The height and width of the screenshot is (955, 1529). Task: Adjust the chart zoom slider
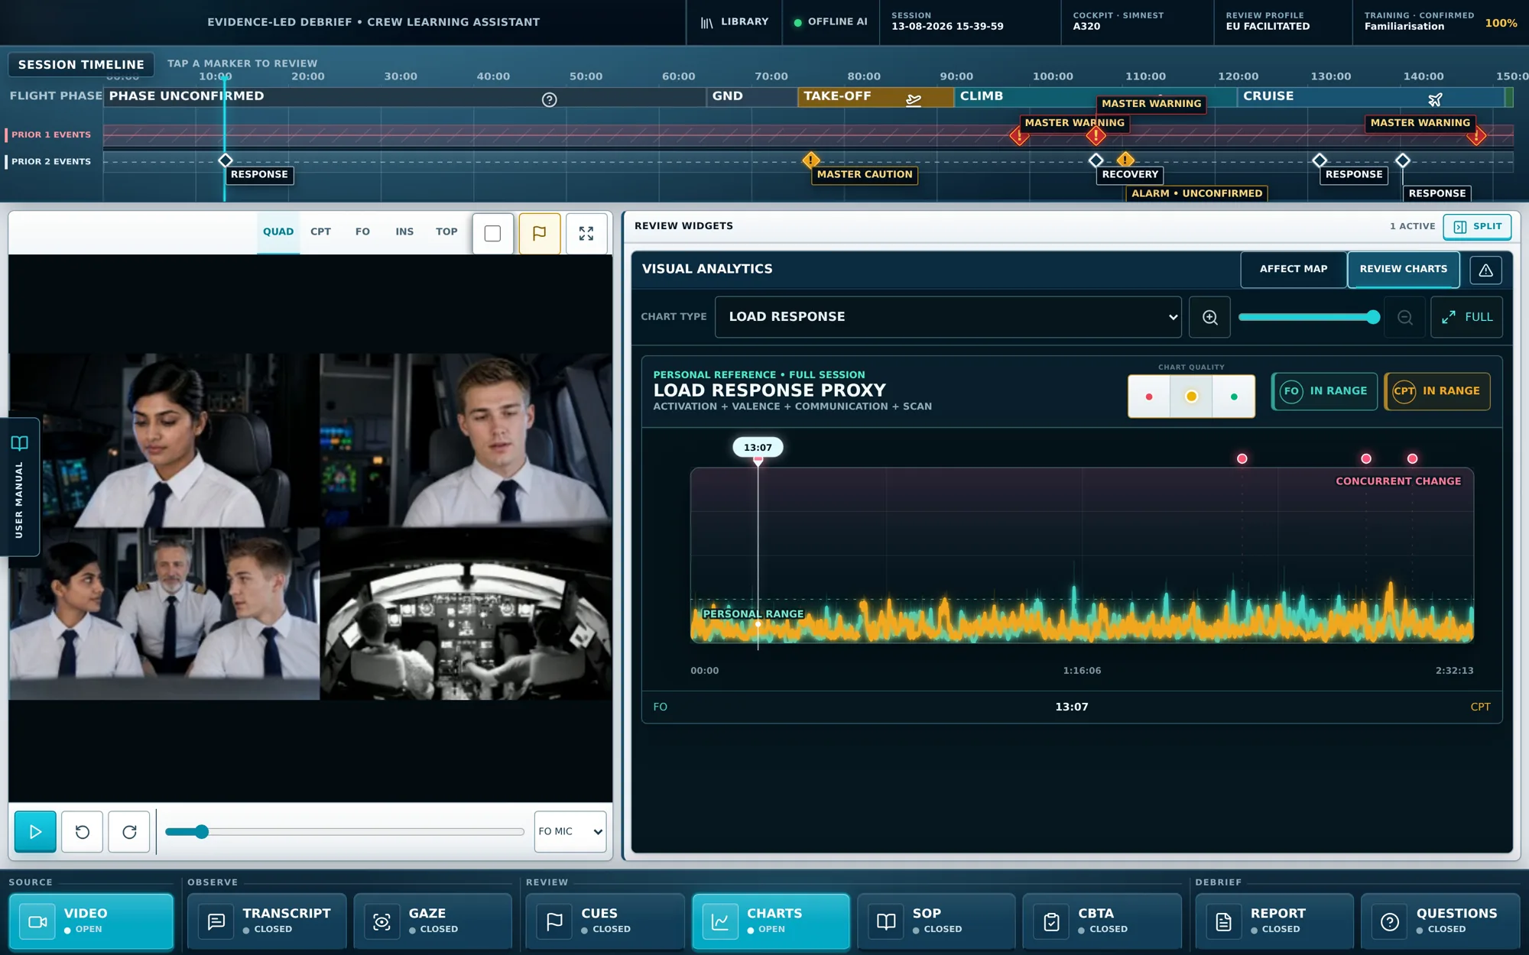click(x=1309, y=317)
